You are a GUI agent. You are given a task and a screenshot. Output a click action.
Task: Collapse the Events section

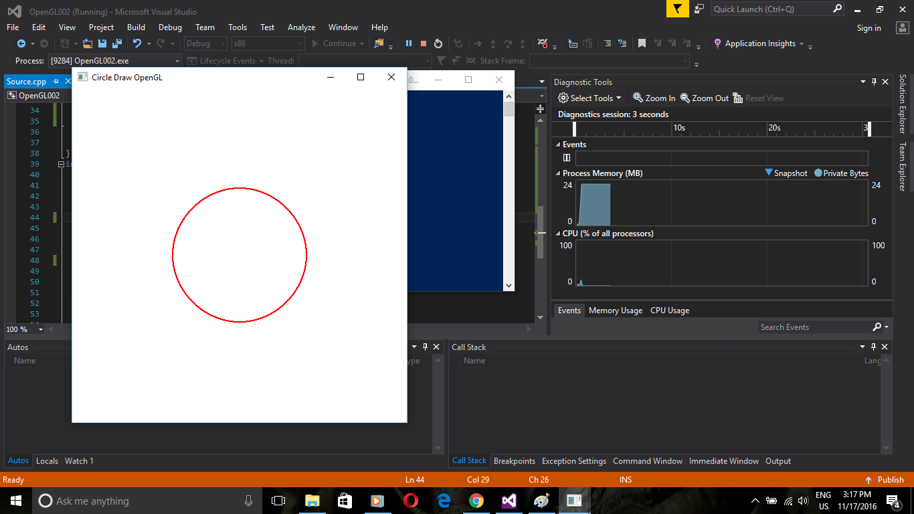[x=558, y=145]
